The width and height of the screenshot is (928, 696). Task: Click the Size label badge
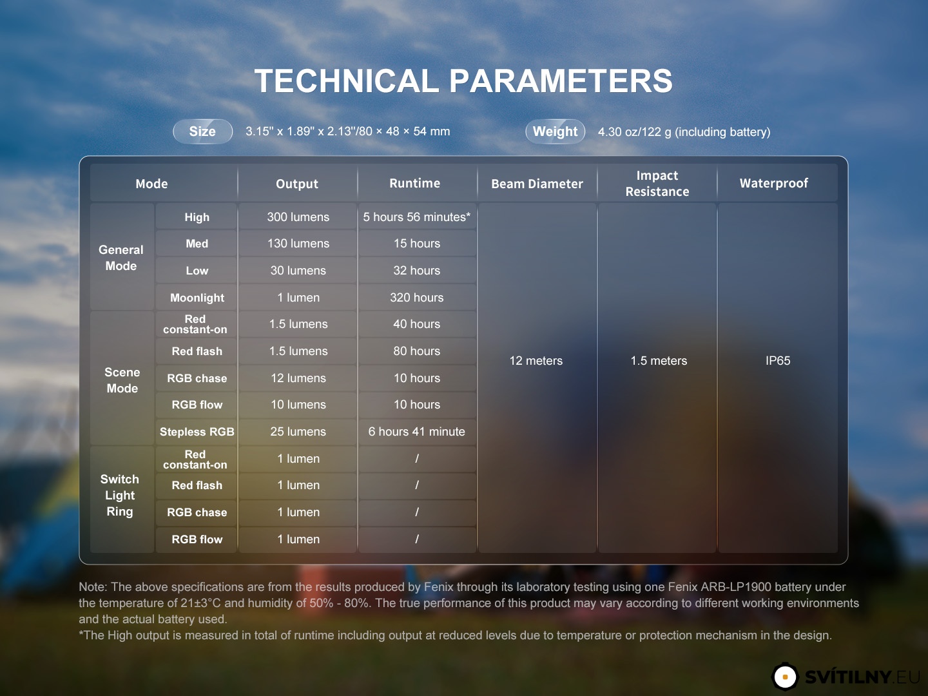point(202,131)
